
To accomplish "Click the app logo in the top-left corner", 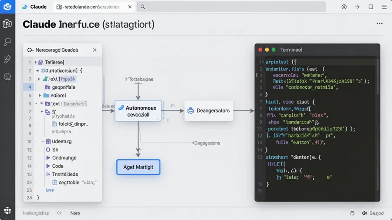I will pyautogui.click(x=7, y=7).
